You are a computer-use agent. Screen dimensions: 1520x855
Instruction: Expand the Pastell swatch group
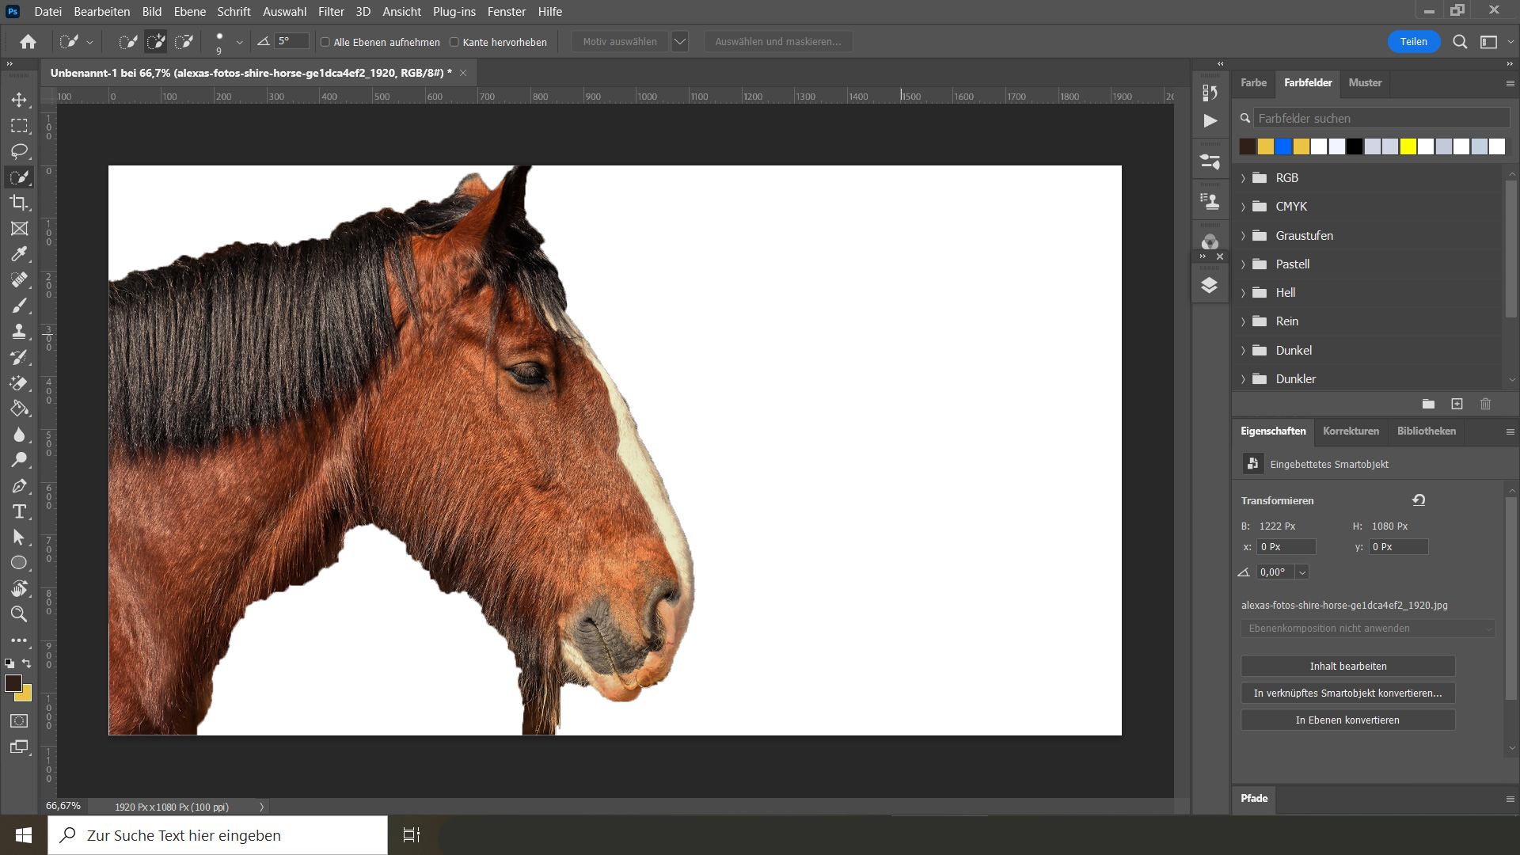coord(1243,264)
